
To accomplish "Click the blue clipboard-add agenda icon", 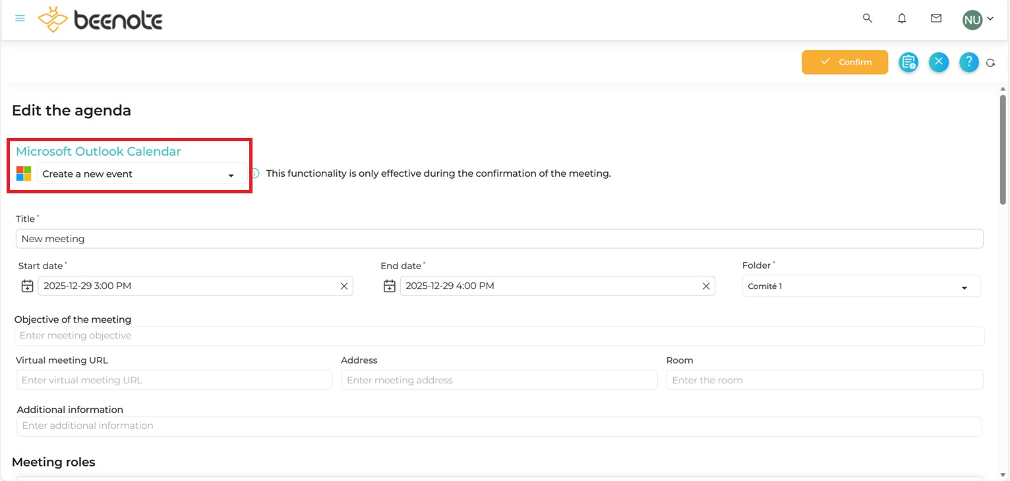I will pos(908,62).
